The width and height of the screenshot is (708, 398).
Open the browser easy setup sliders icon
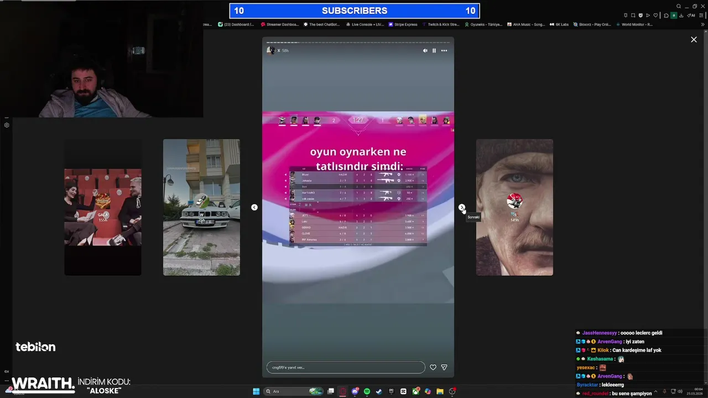click(x=701, y=15)
